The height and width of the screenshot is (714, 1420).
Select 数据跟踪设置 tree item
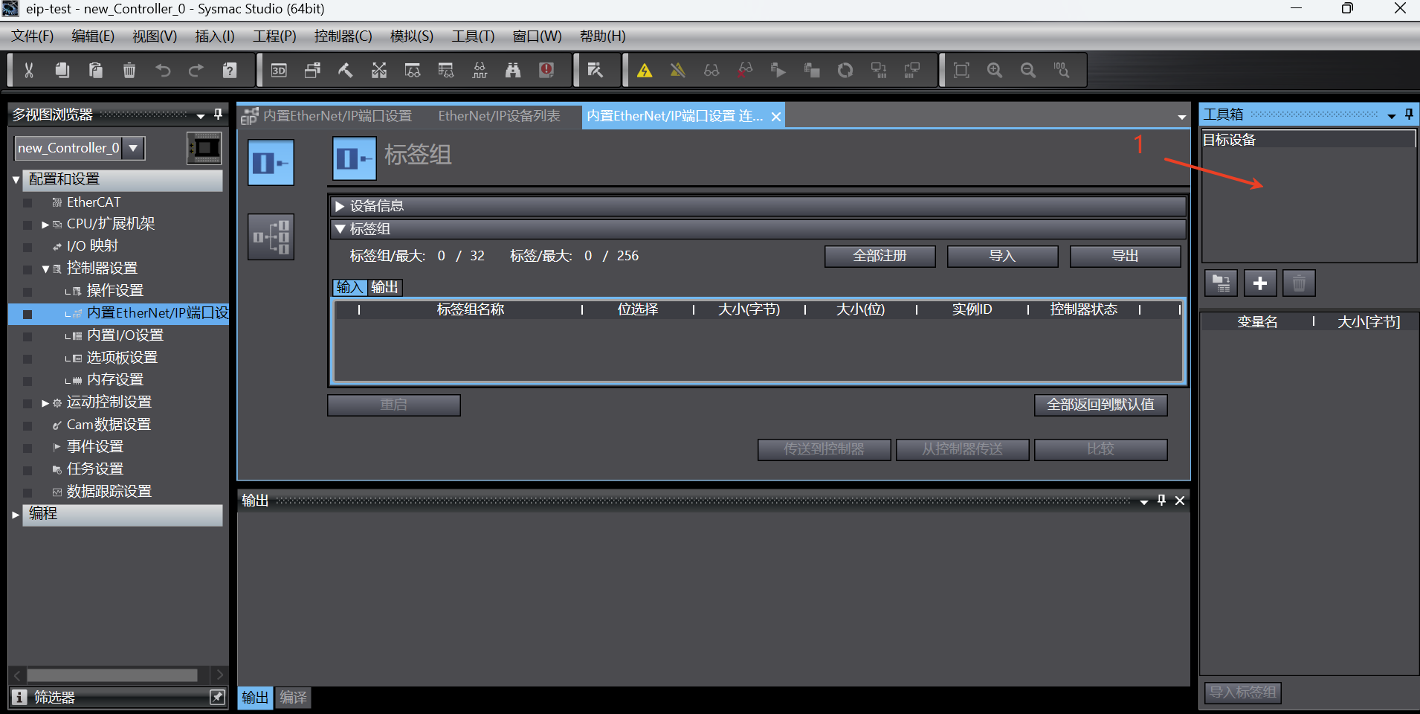tap(109, 492)
